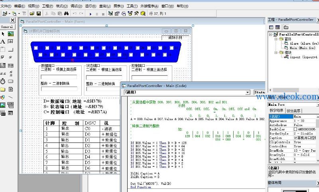Tick pin 14 checkbox on connector's lower row
The height and width of the screenshot is (192, 319).
pyautogui.click(x=165, y=55)
